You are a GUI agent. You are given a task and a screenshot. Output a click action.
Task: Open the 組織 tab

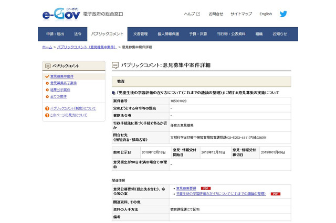tap(259, 34)
